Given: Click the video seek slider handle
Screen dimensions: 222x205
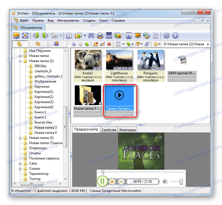Looking at the screenshot, I should click(x=103, y=172).
